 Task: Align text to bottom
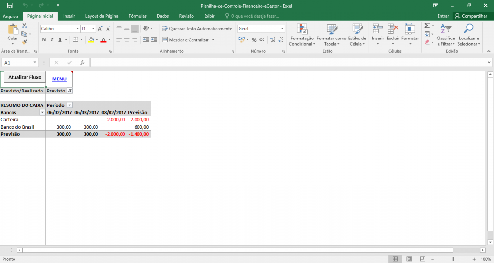tap(135, 28)
